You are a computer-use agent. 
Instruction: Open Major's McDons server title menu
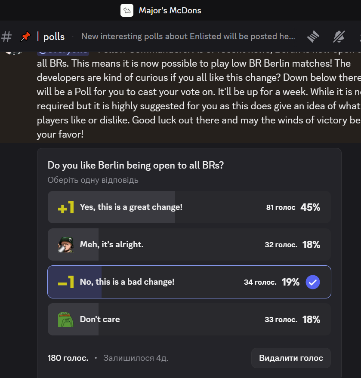pos(170,10)
